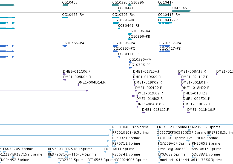
Task: Click transcript CG10396-RA
Action: point(140,31)
